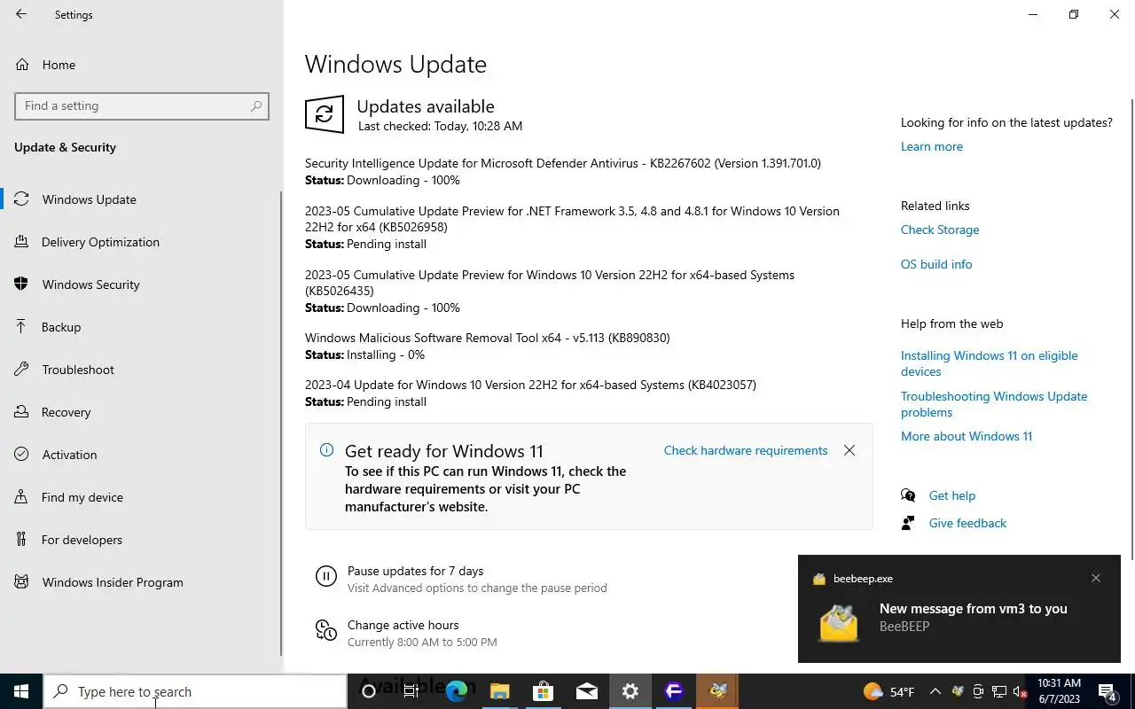Click the Give feedback link

(967, 523)
